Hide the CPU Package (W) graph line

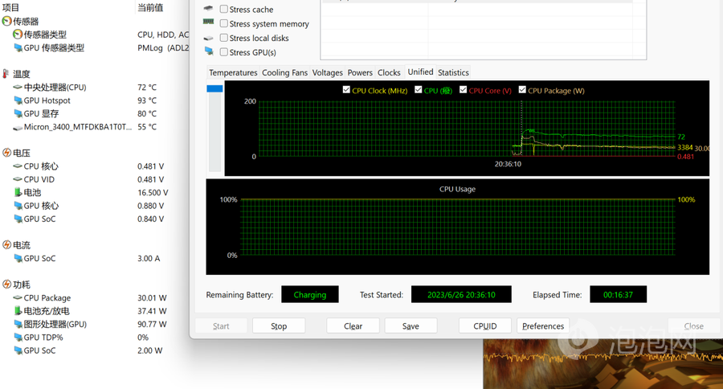(x=522, y=90)
